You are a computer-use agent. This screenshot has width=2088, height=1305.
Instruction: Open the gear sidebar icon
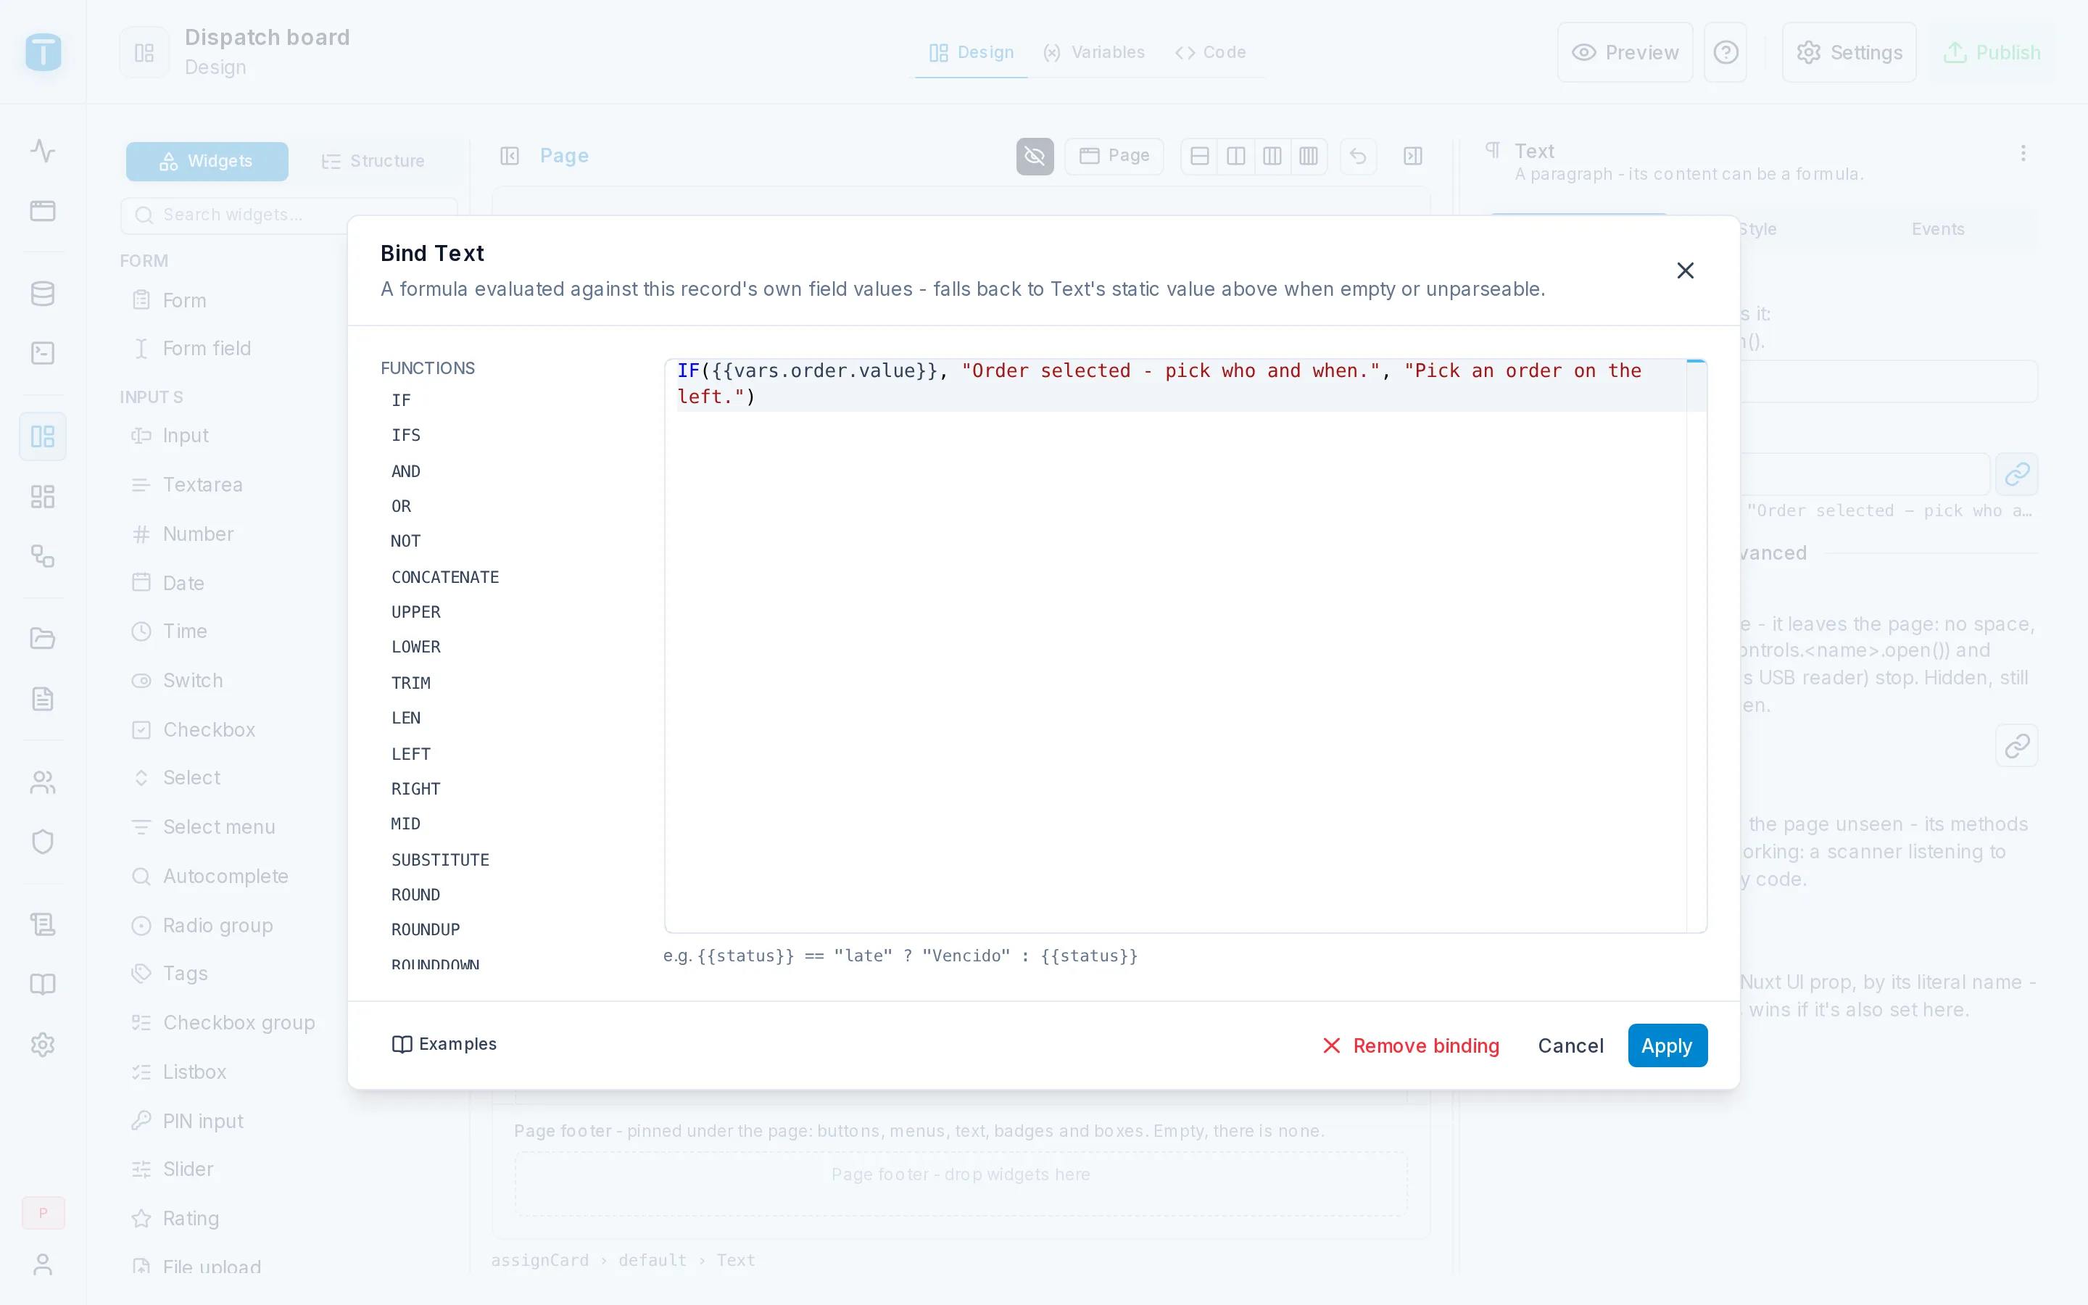point(42,1044)
